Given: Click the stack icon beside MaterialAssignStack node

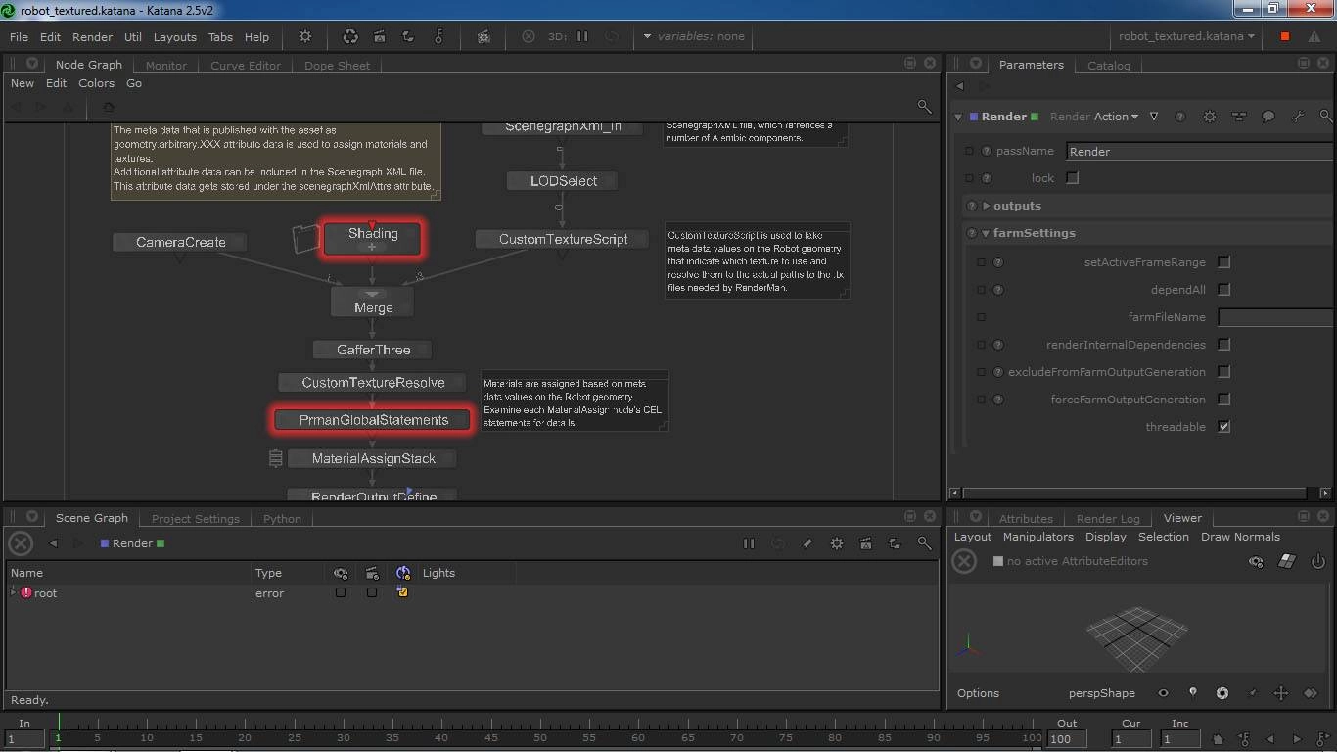Looking at the screenshot, I should [276, 458].
